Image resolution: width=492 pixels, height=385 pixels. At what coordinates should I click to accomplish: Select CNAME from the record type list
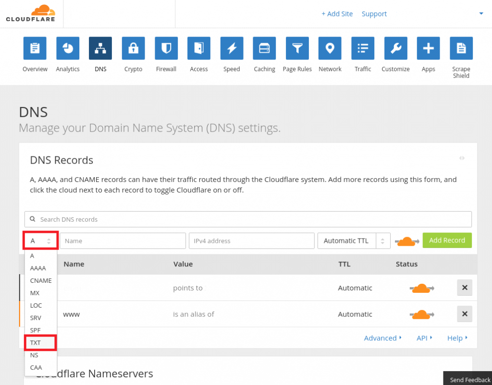point(41,281)
